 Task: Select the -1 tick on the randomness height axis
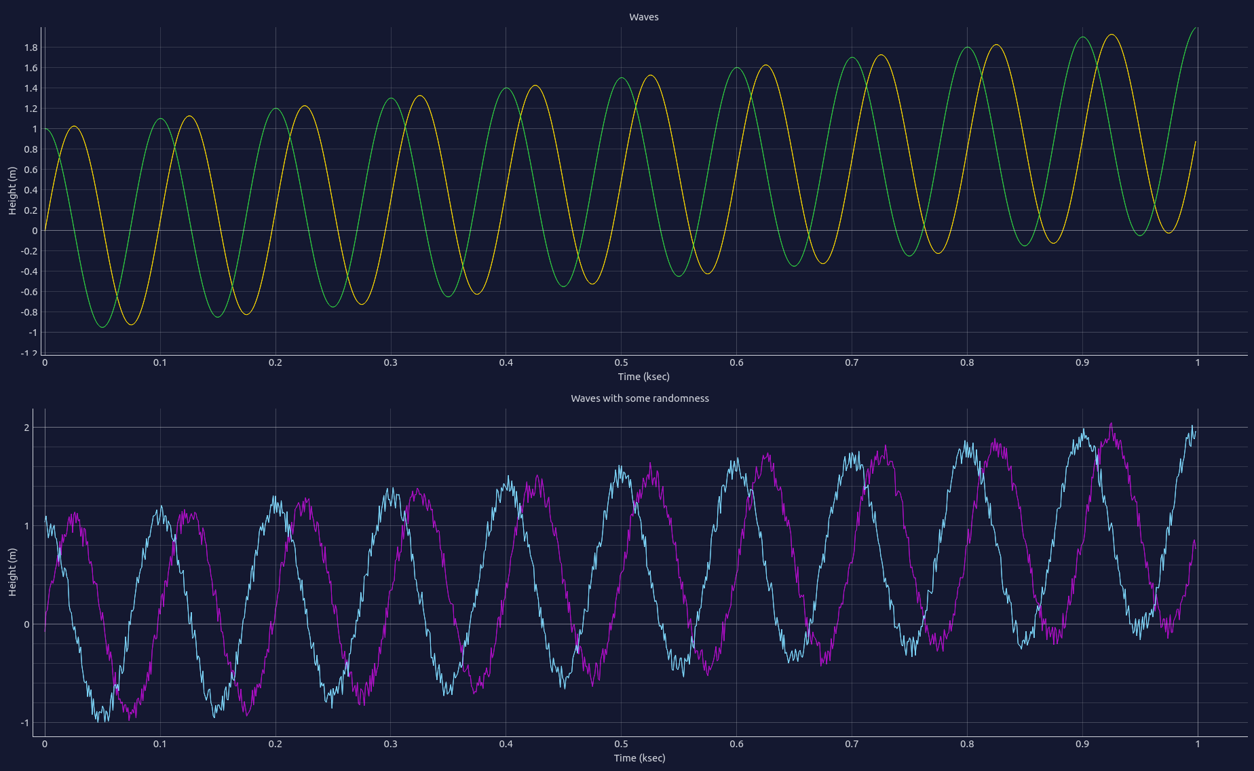[x=25, y=723]
